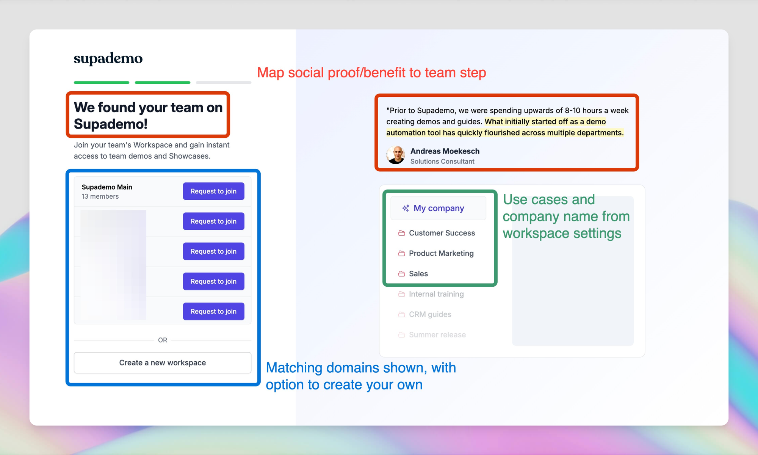The height and width of the screenshot is (455, 758).
Task: Click Andreas Moekesch's avatar photo
Action: coord(396,155)
